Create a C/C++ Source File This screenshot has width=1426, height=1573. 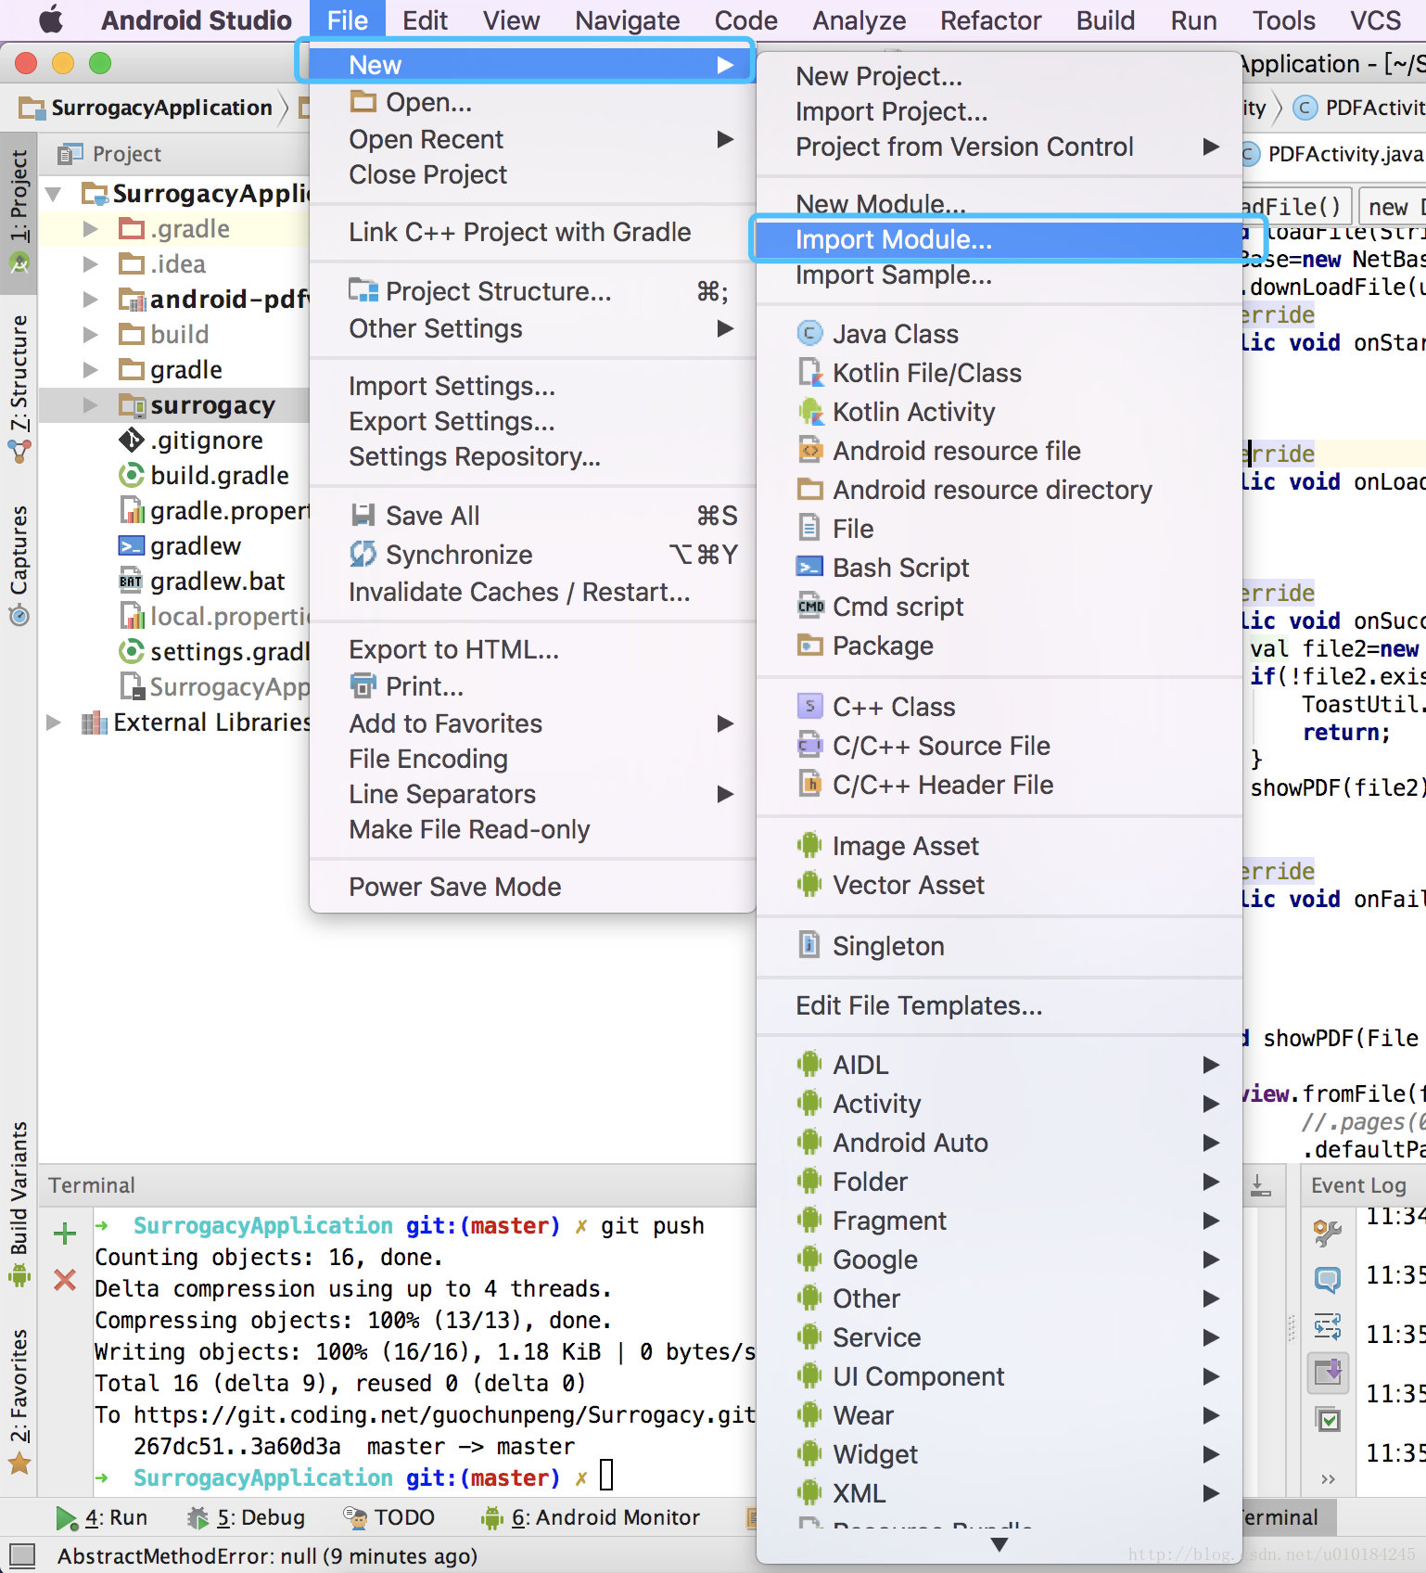999,746
